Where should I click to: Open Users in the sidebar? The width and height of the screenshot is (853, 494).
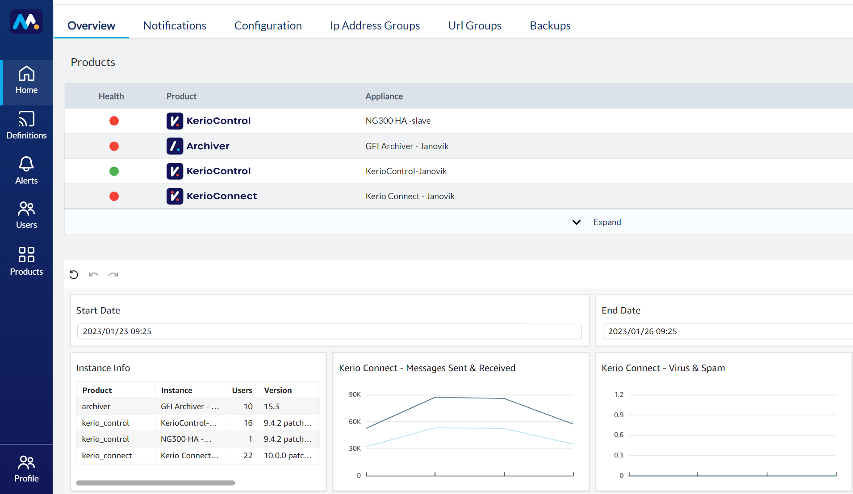point(26,215)
